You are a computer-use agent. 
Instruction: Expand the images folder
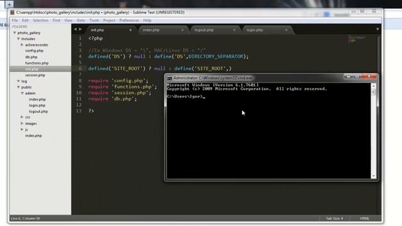click(22, 123)
